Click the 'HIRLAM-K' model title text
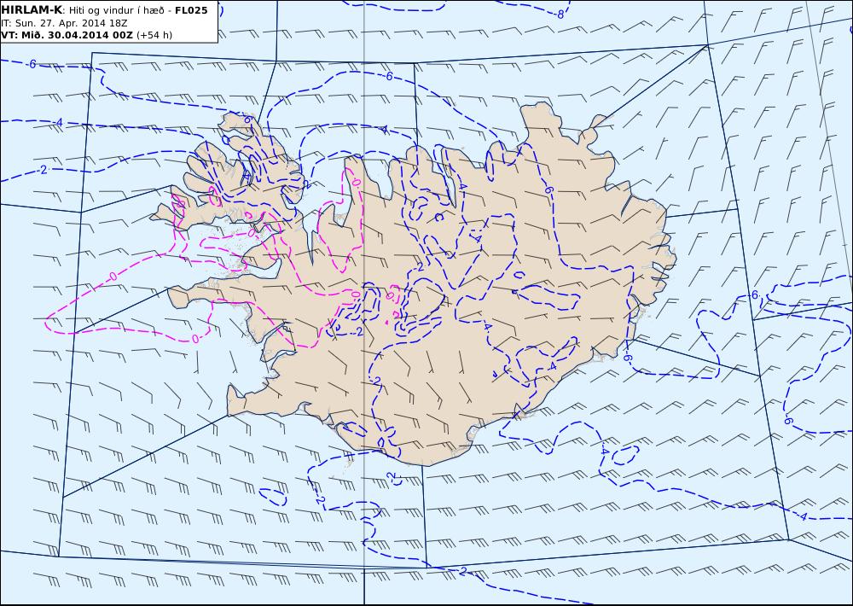This screenshot has height=606, width=853. pyautogui.click(x=32, y=9)
